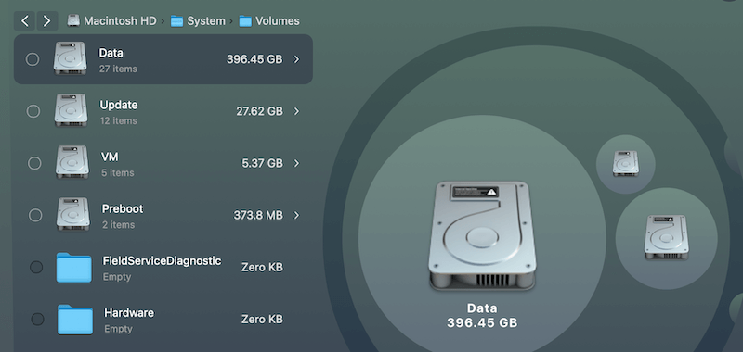
Task: Click the Volumes breadcrumb item
Action: 269,20
